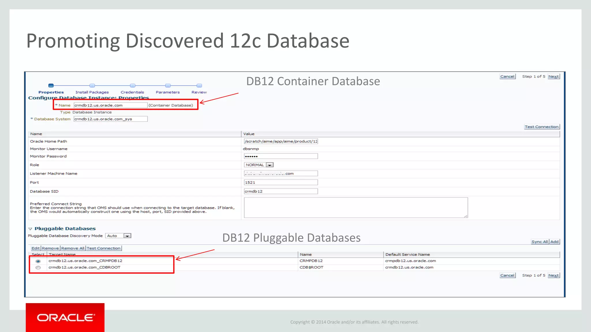Select radio for crmdb12.us.oracle.com_CRMPDB12

pyautogui.click(x=38, y=261)
